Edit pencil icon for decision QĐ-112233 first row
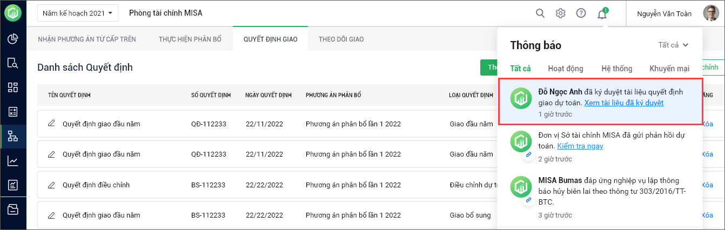725x230 pixels. pos(51,124)
